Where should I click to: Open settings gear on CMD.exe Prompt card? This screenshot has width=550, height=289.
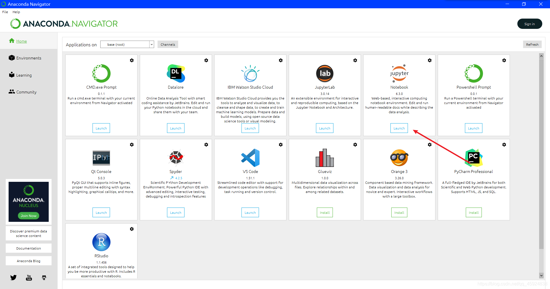132,60
